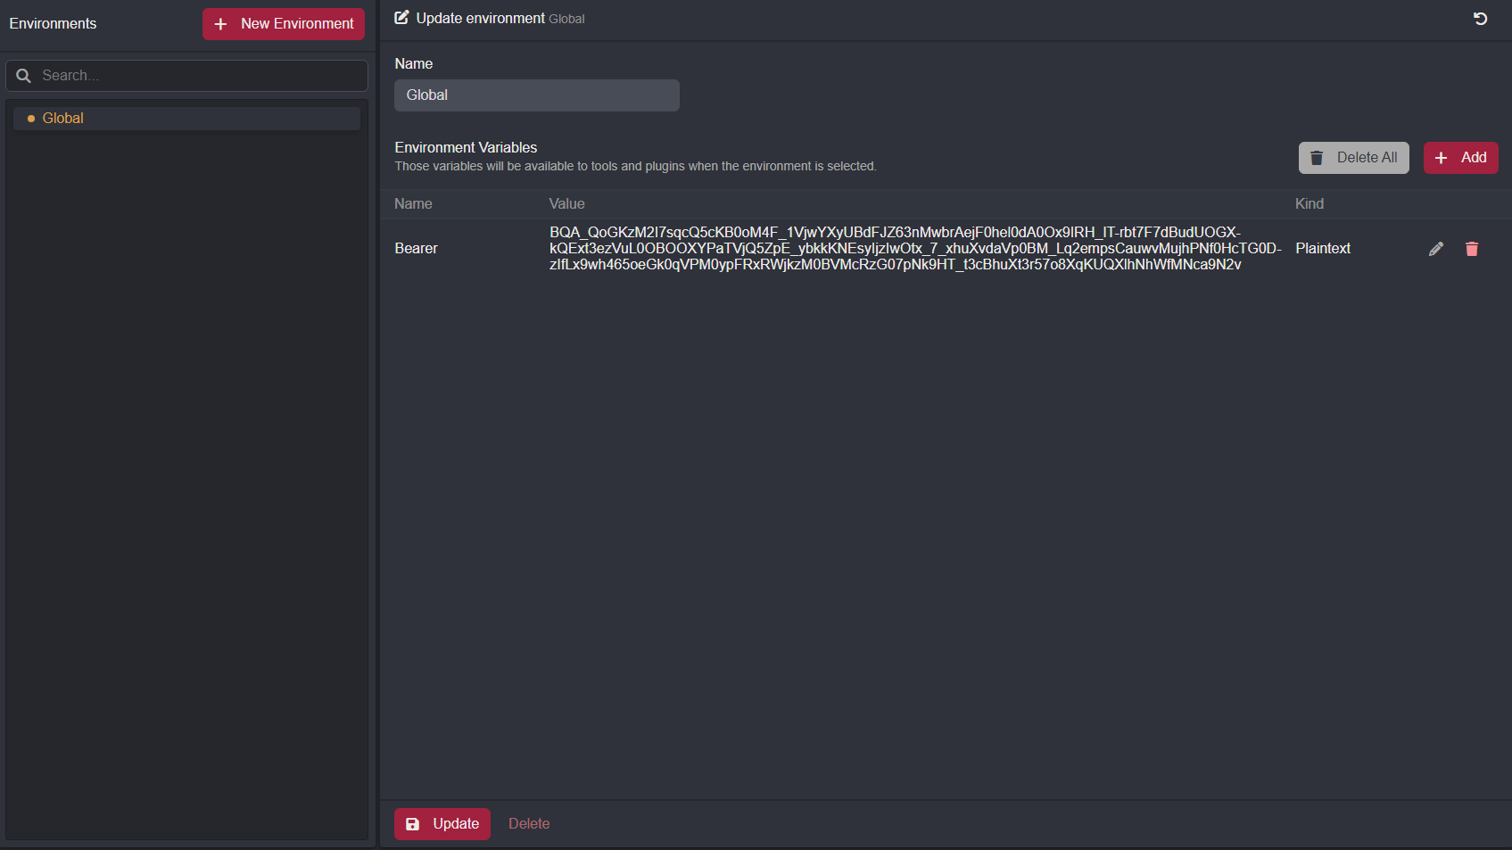Click the Bearer variable name cell

pos(416,248)
